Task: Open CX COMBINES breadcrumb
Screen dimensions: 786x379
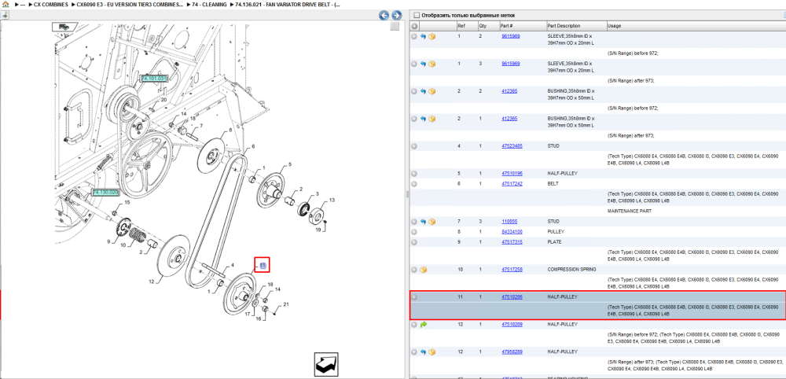Action: [x=50, y=4]
